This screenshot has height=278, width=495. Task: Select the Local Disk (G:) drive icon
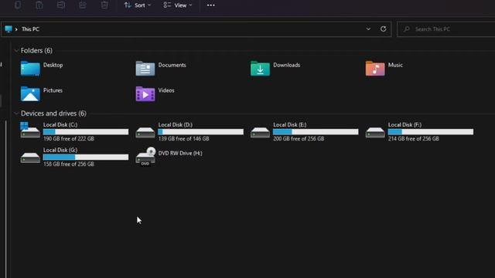coord(30,158)
